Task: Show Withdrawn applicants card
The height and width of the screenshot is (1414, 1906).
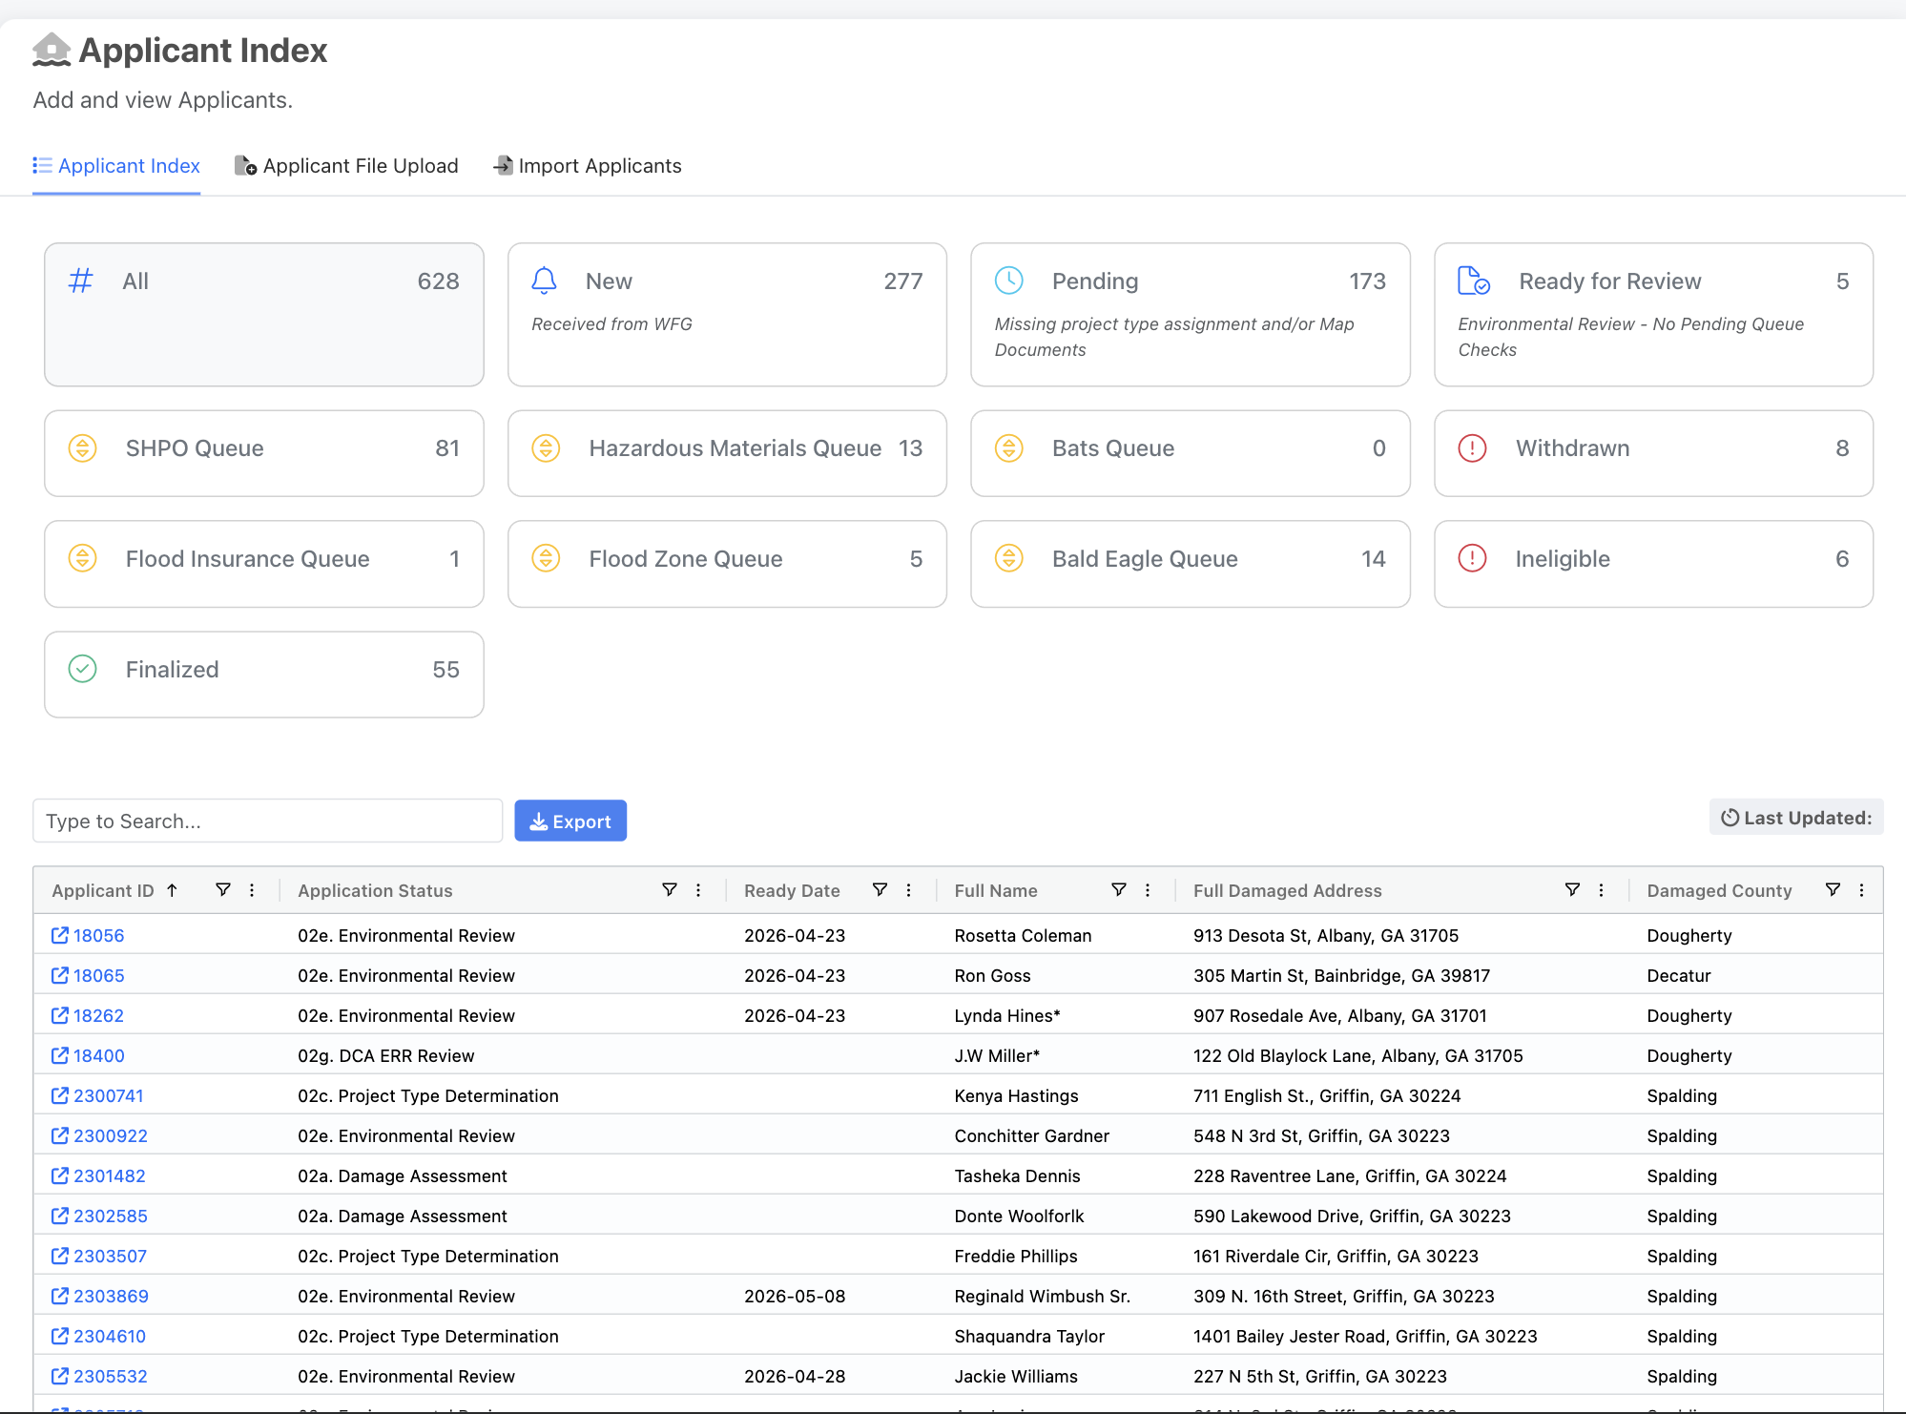Action: pyautogui.click(x=1653, y=453)
